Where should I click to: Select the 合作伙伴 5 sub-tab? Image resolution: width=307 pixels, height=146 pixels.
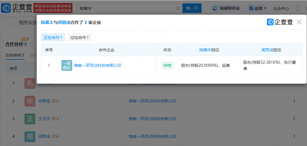tap(15, 56)
